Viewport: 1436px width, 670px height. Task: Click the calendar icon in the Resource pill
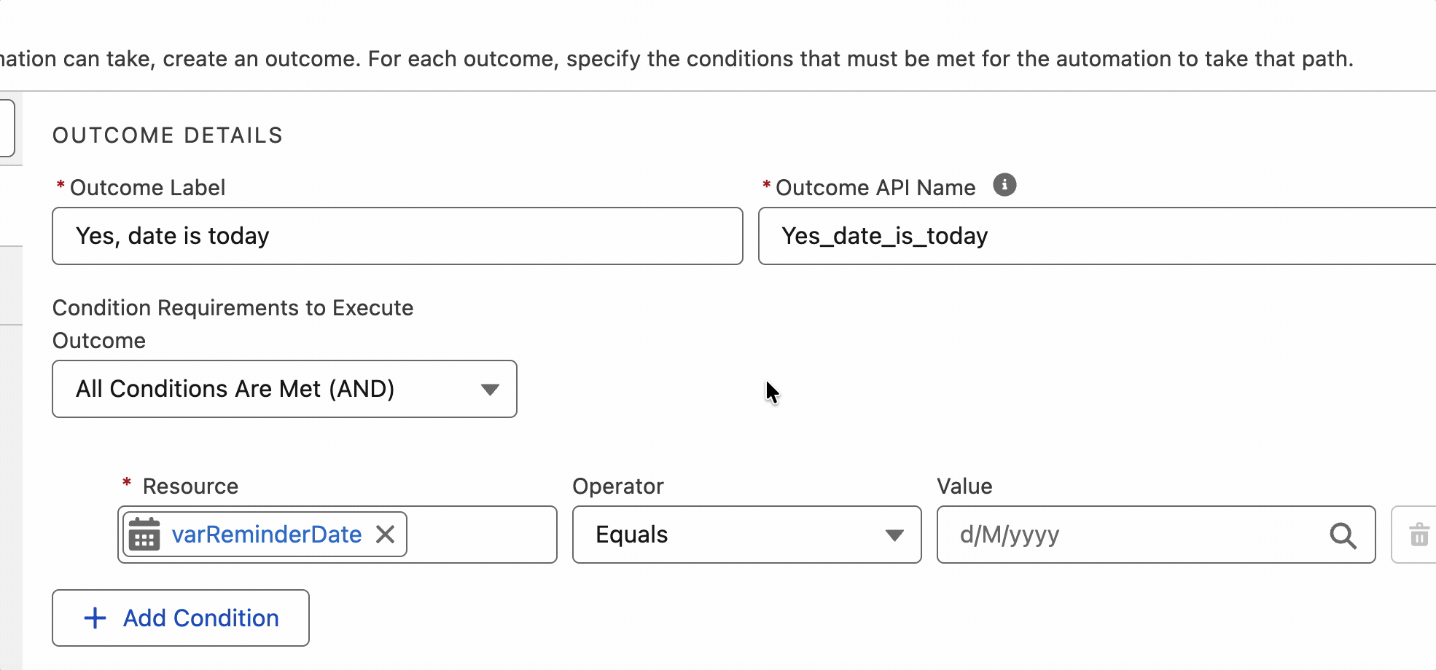tap(144, 535)
